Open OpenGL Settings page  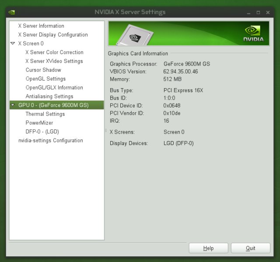pos(45,79)
